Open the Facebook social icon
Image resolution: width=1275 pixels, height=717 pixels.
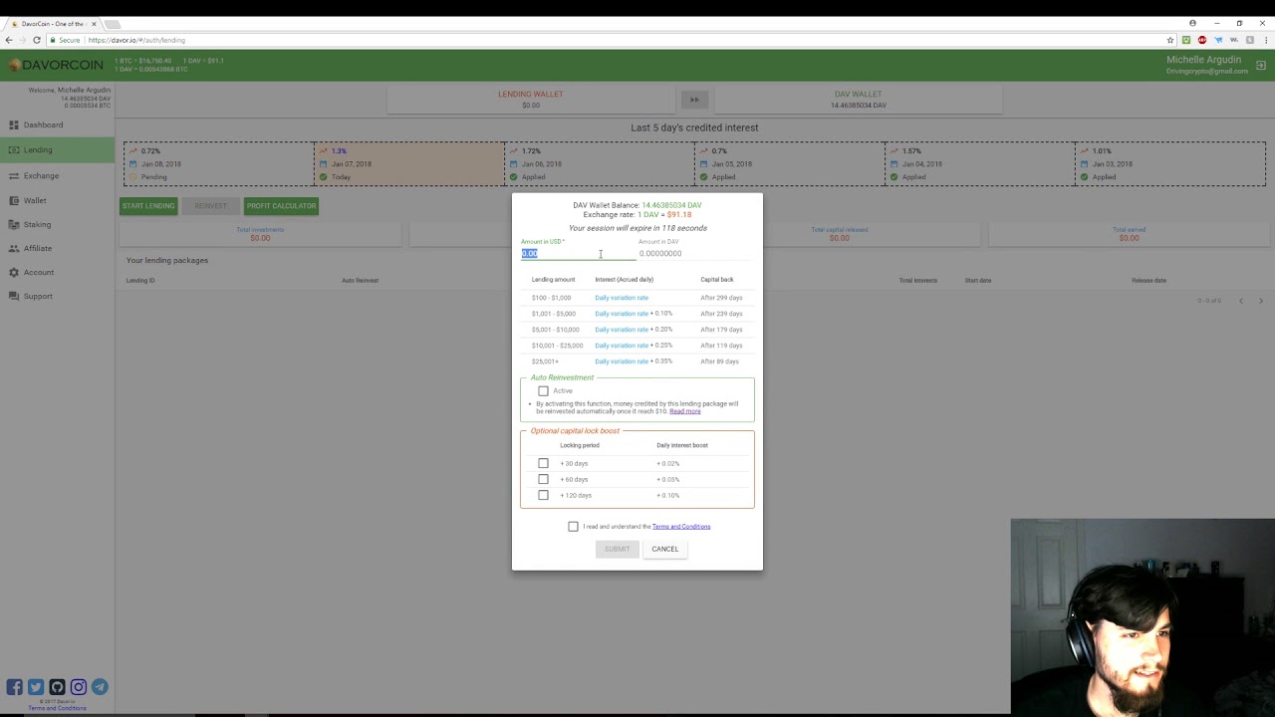(x=15, y=687)
